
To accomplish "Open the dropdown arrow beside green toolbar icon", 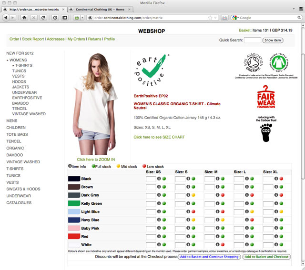I will click(x=82, y=18).
